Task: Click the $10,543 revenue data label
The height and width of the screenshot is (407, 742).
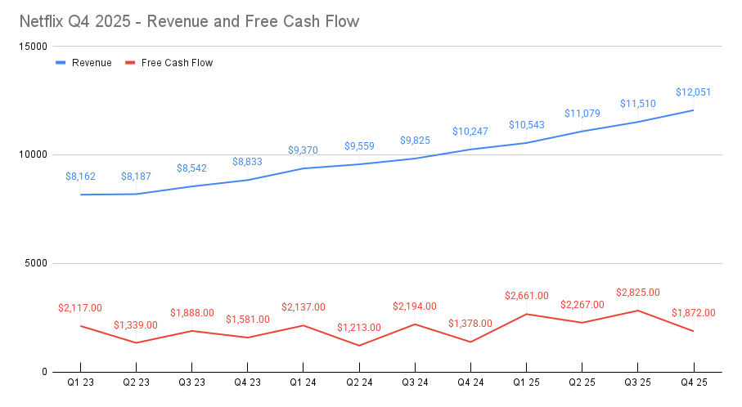Action: 526,125
